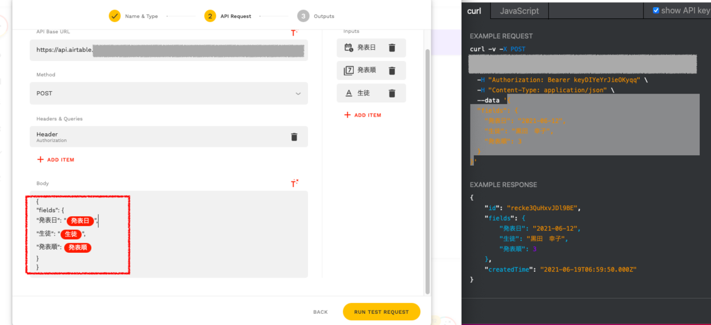711x325 pixels.
Task: Click the API Base URL field
Action: tap(169, 50)
